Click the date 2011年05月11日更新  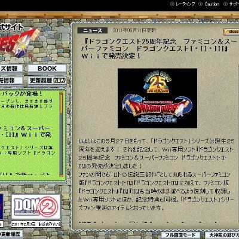pyautogui.click(x=134, y=30)
